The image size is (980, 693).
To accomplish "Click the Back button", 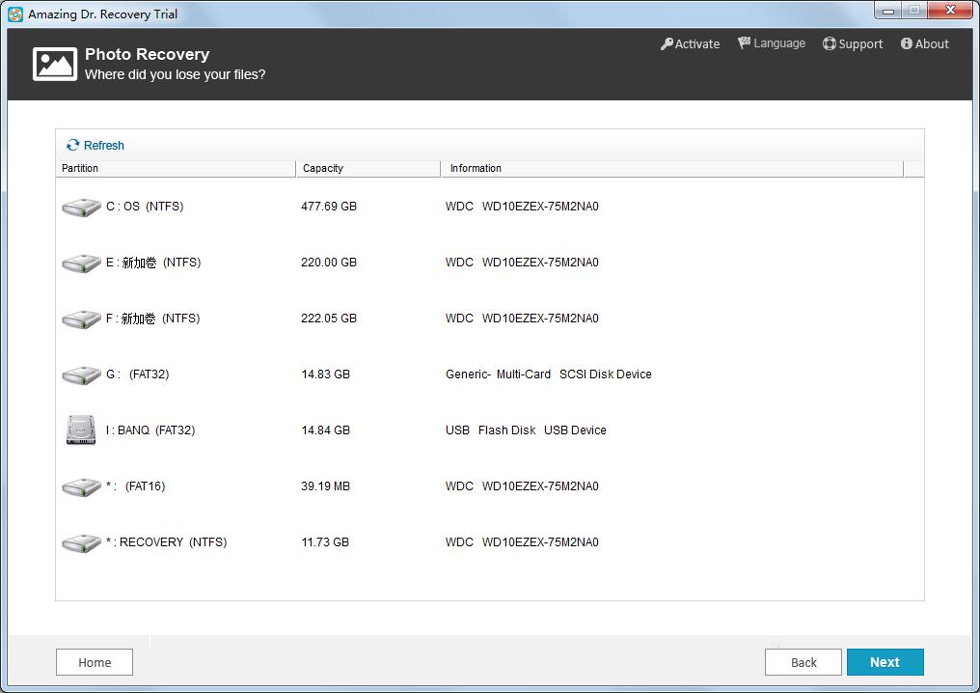I will tap(803, 662).
